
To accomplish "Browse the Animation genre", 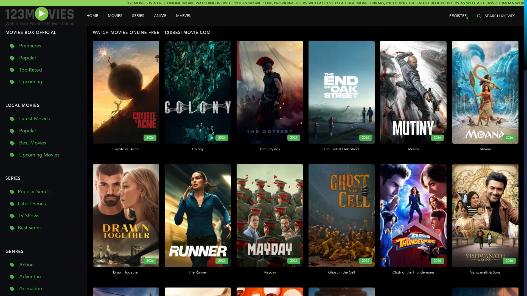I will (30, 289).
